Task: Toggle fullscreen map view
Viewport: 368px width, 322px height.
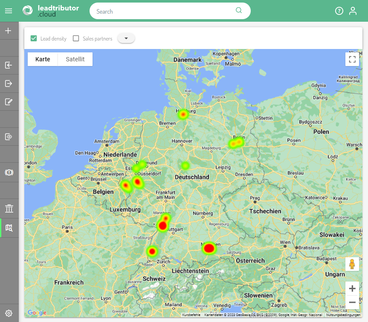Action: click(x=352, y=59)
